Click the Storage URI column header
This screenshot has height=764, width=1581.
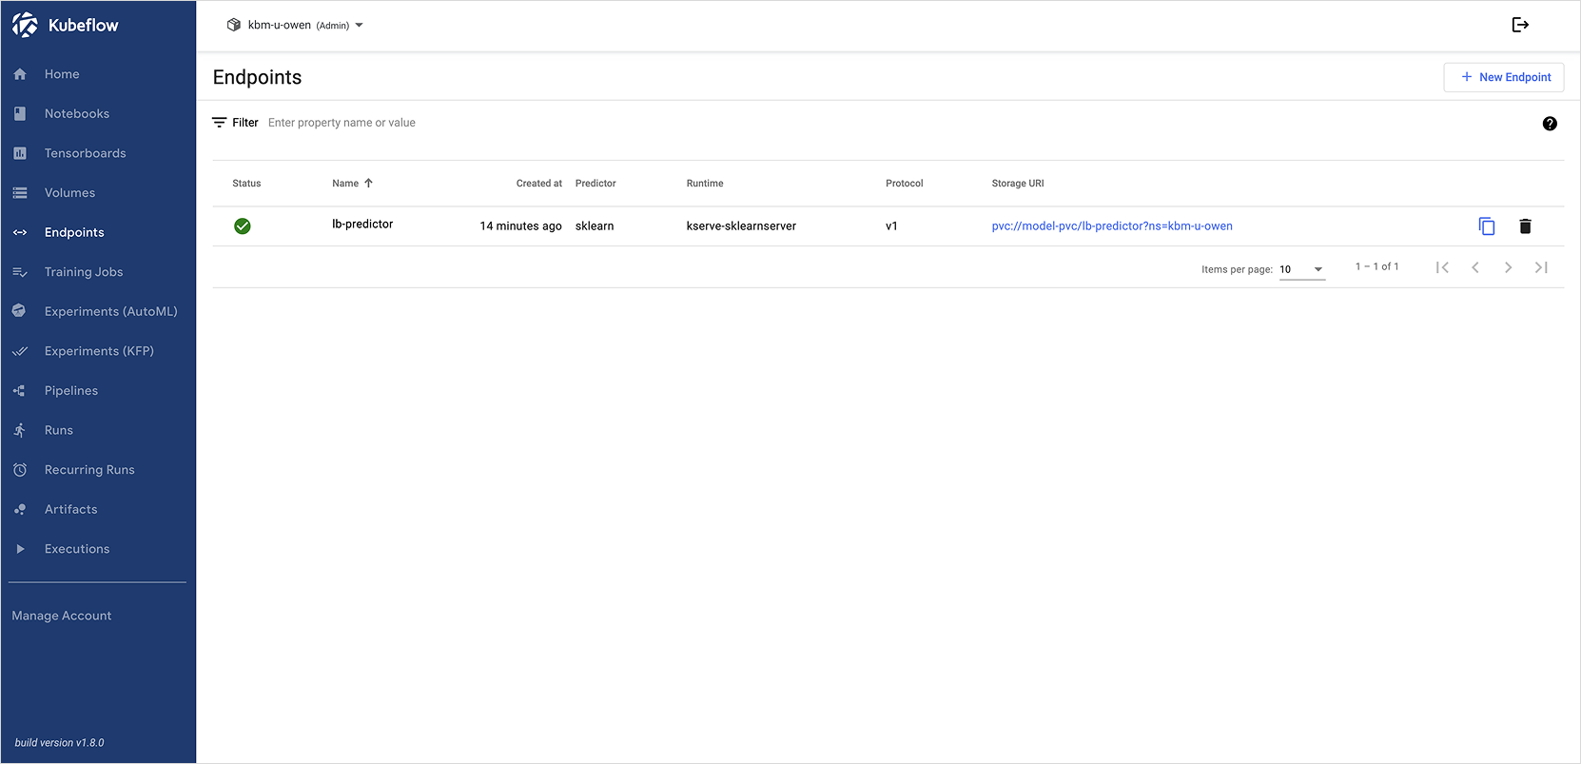1018,184
